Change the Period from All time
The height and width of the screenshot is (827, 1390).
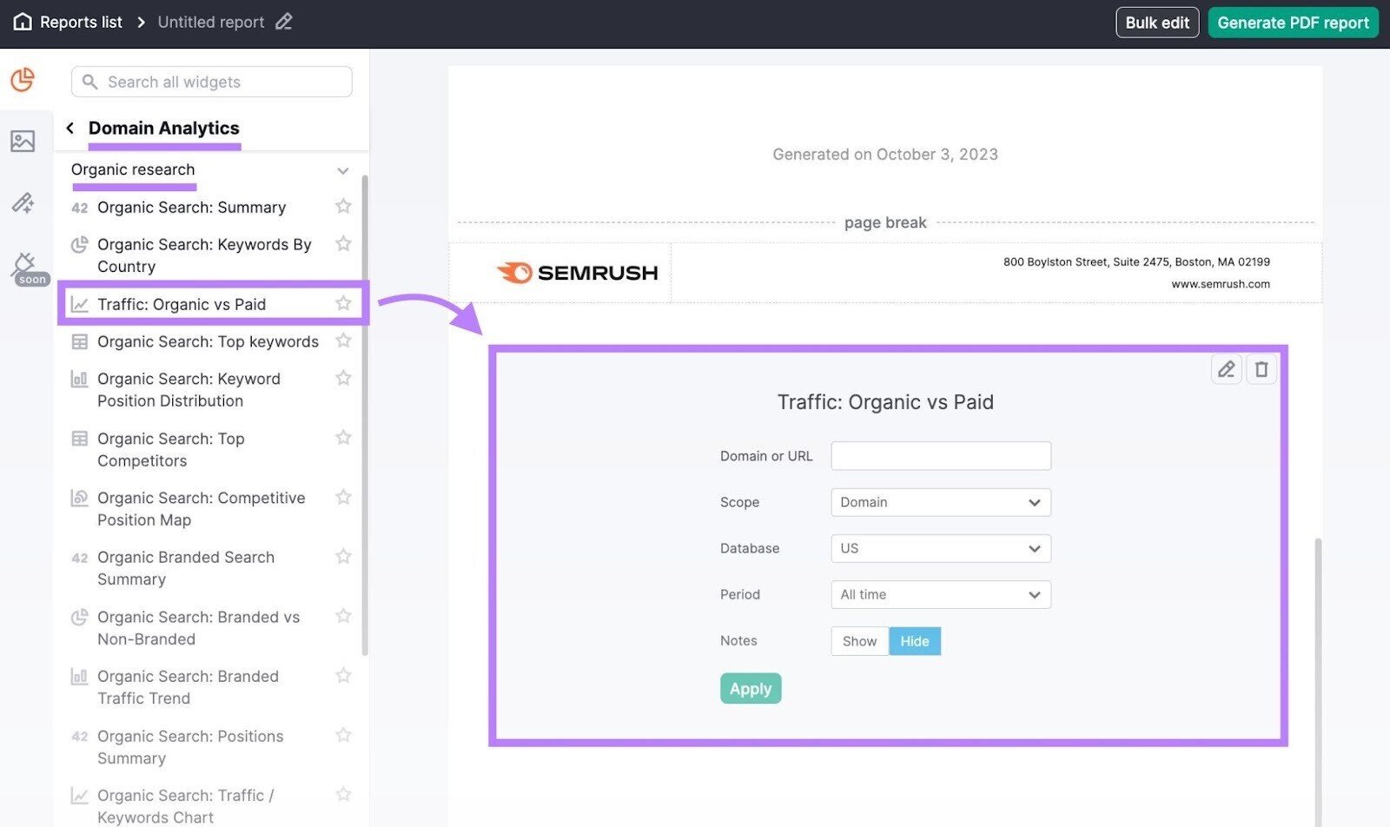click(940, 594)
